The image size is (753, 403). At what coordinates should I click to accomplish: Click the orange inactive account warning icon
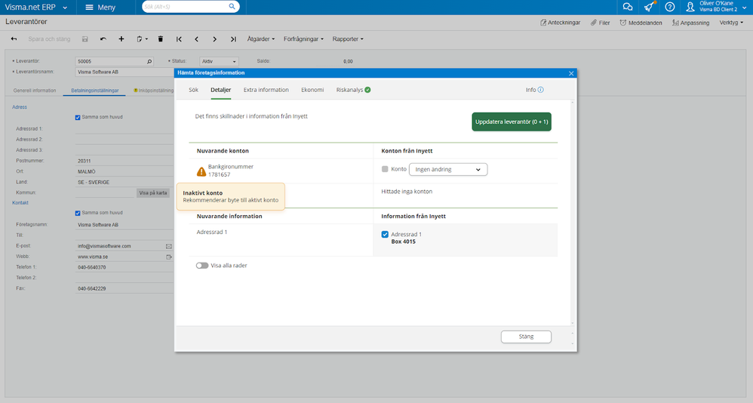pos(201,171)
